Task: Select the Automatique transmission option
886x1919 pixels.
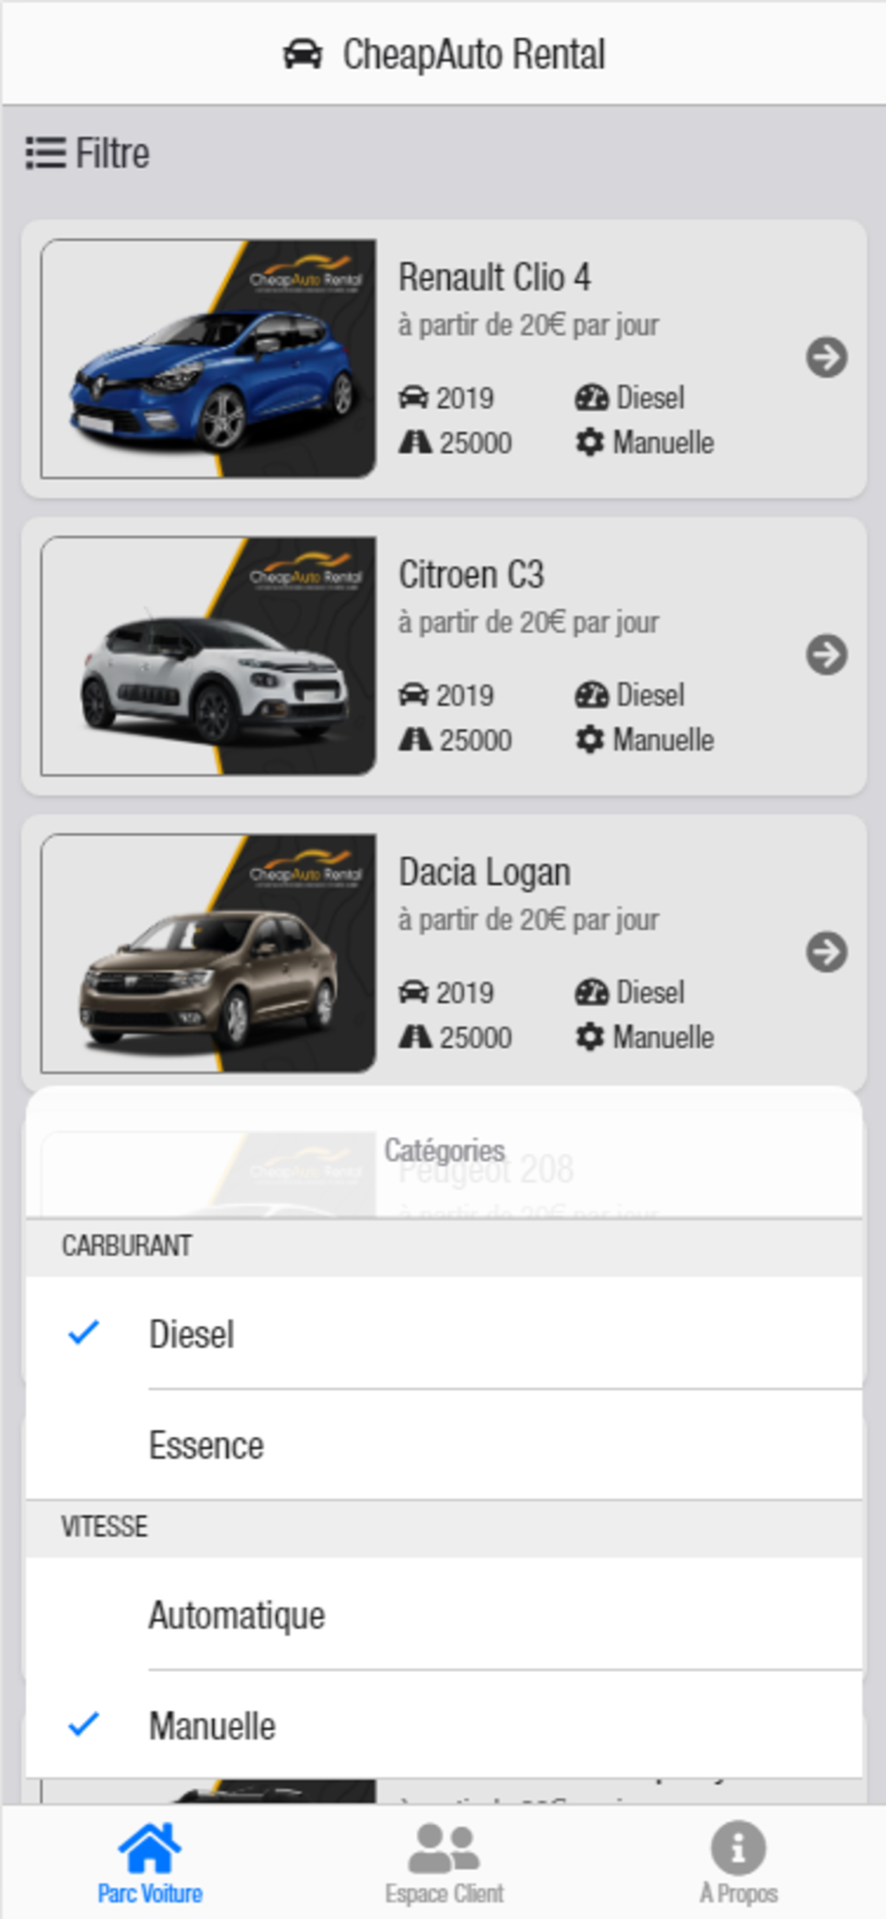Action: [x=444, y=1615]
